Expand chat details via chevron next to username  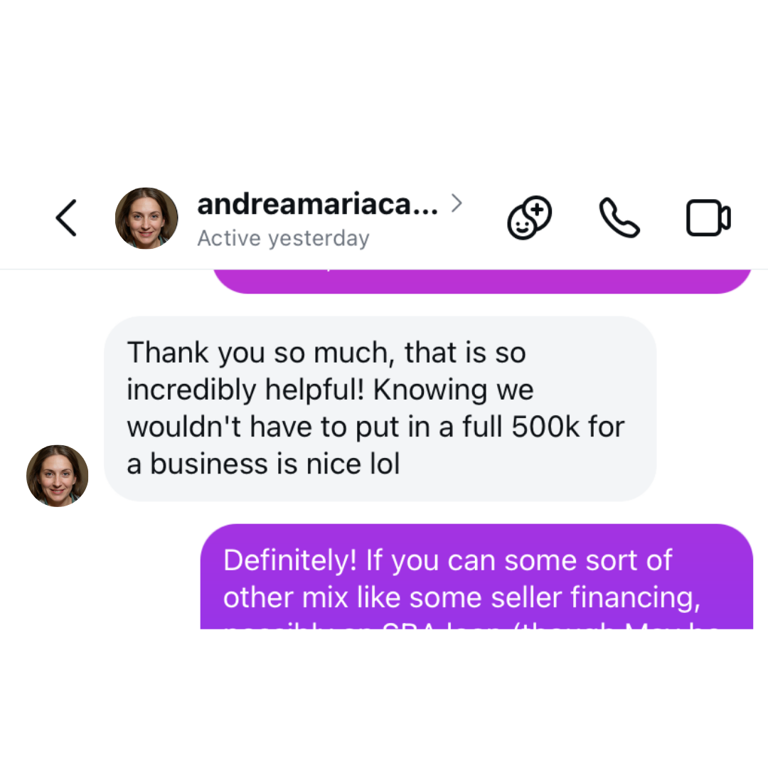(457, 203)
